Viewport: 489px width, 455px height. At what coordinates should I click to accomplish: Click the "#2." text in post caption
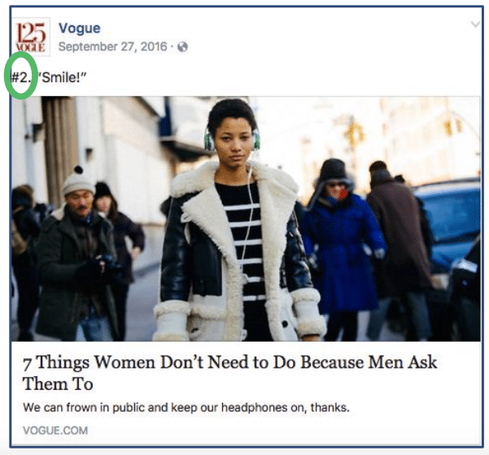tap(21, 77)
